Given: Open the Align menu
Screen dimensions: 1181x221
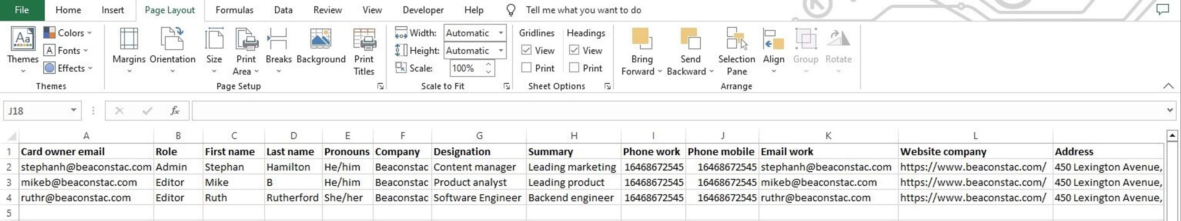Looking at the screenshot, I should (x=773, y=50).
